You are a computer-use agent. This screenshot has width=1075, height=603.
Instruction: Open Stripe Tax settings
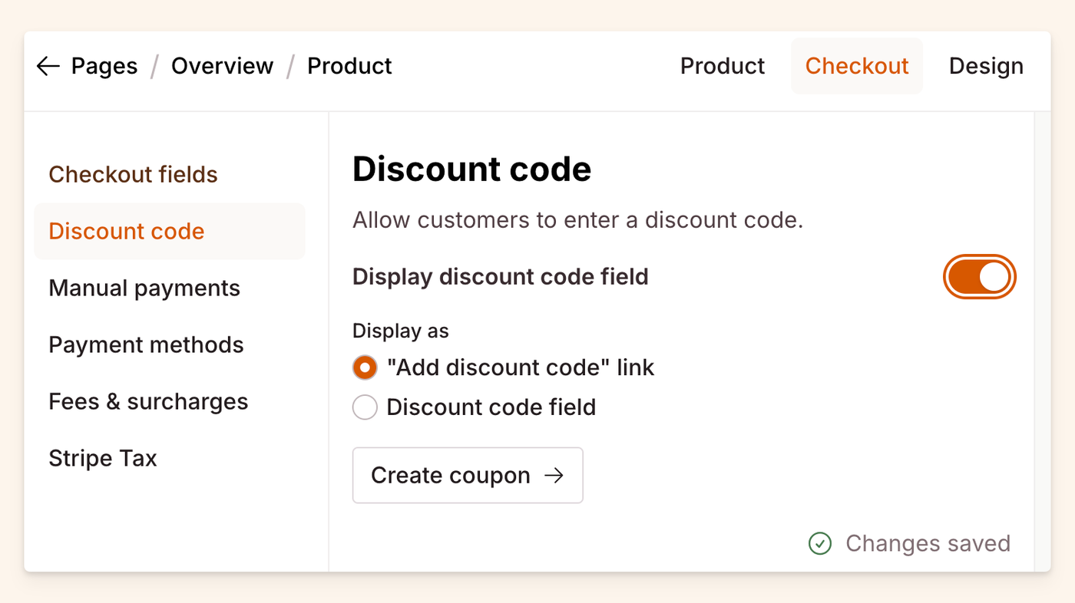pos(103,459)
